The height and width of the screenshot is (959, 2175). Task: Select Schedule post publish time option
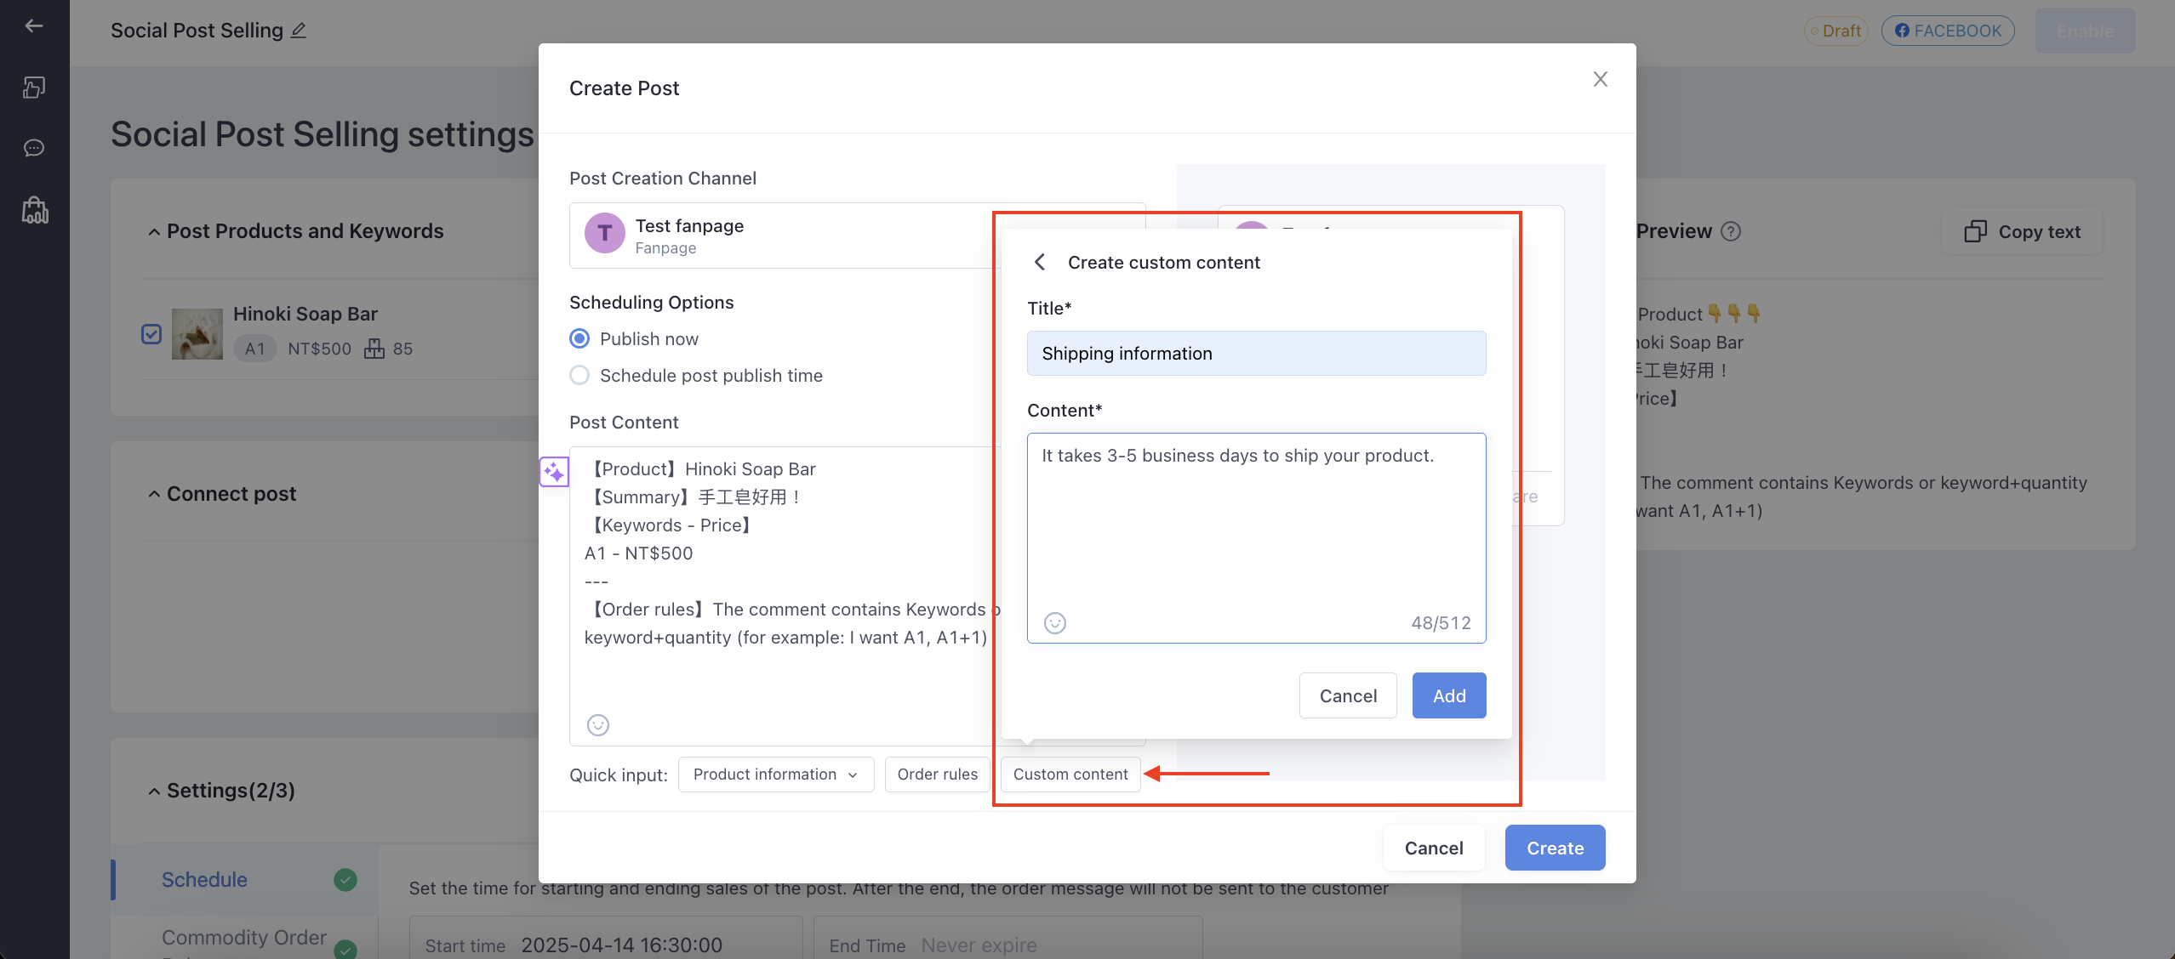[579, 376]
